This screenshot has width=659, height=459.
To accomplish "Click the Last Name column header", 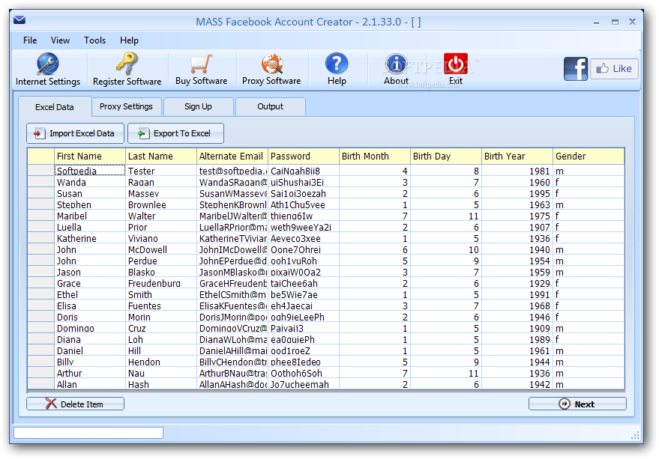I will tap(161, 156).
